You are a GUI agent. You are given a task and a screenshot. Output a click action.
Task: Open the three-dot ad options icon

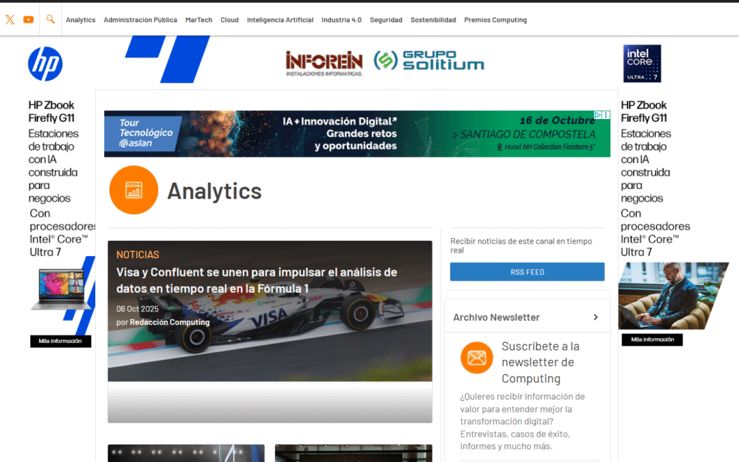coord(606,116)
